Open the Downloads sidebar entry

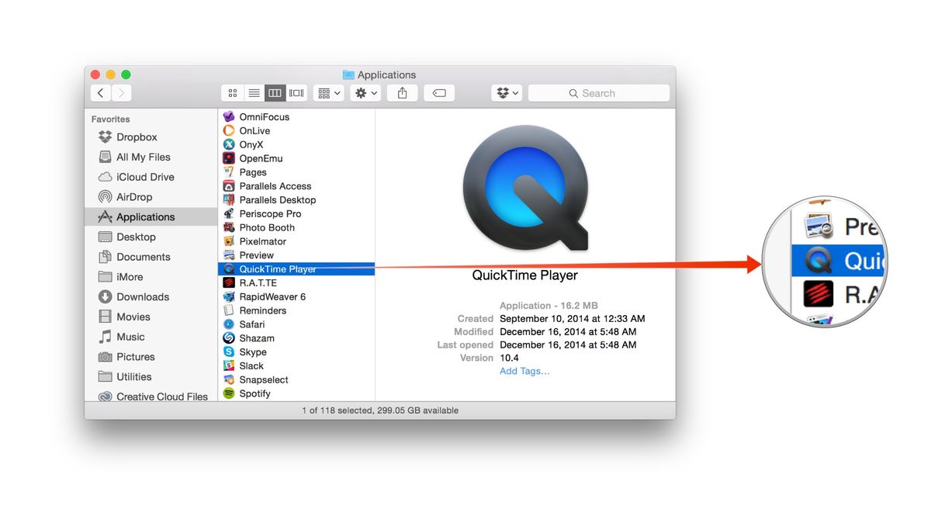pos(143,296)
